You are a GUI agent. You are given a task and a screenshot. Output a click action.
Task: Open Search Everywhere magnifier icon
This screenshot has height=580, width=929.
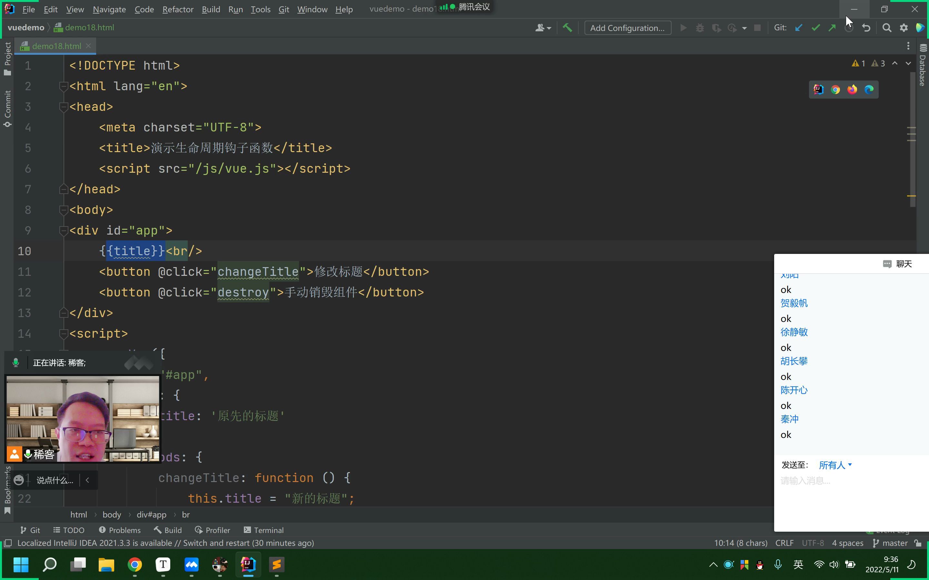(x=887, y=28)
